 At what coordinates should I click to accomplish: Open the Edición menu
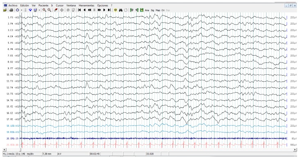pyautogui.click(x=25, y=6)
